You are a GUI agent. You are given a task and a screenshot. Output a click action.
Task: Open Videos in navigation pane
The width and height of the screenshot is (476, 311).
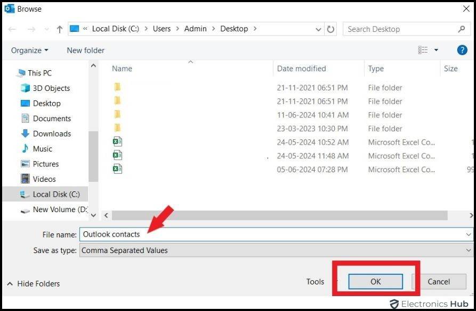pos(44,179)
